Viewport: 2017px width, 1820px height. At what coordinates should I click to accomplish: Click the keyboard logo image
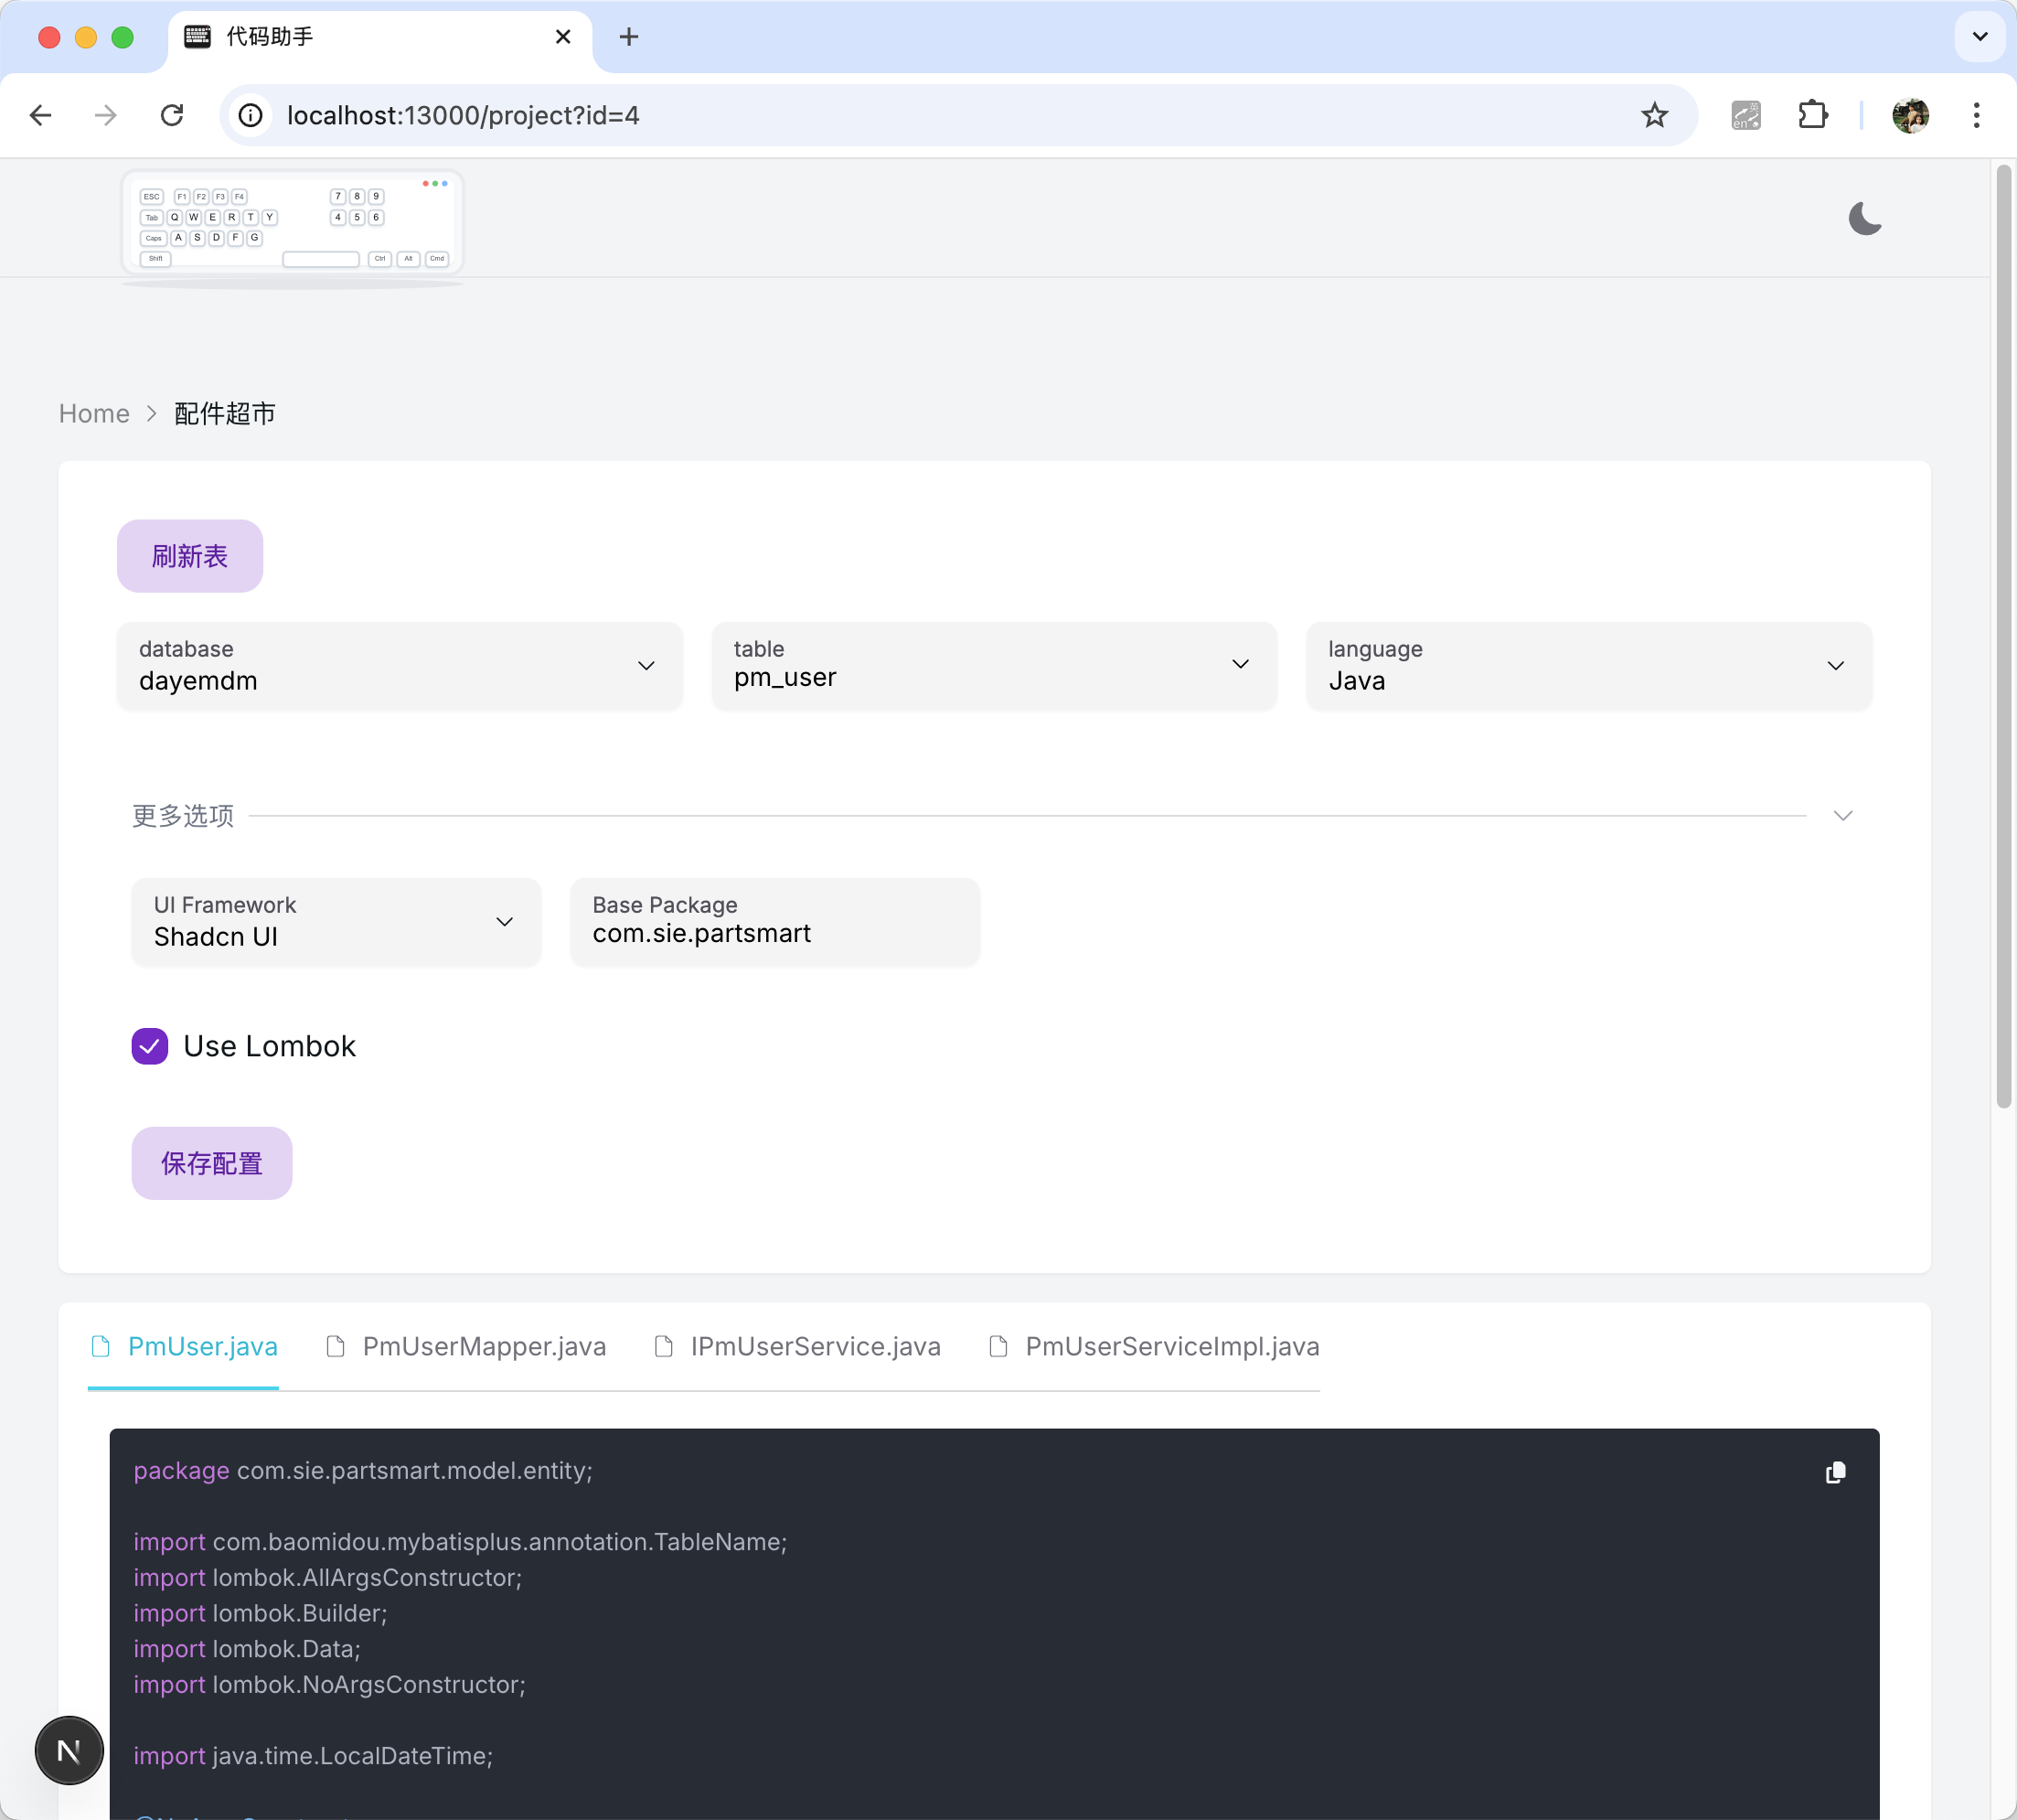point(293,223)
